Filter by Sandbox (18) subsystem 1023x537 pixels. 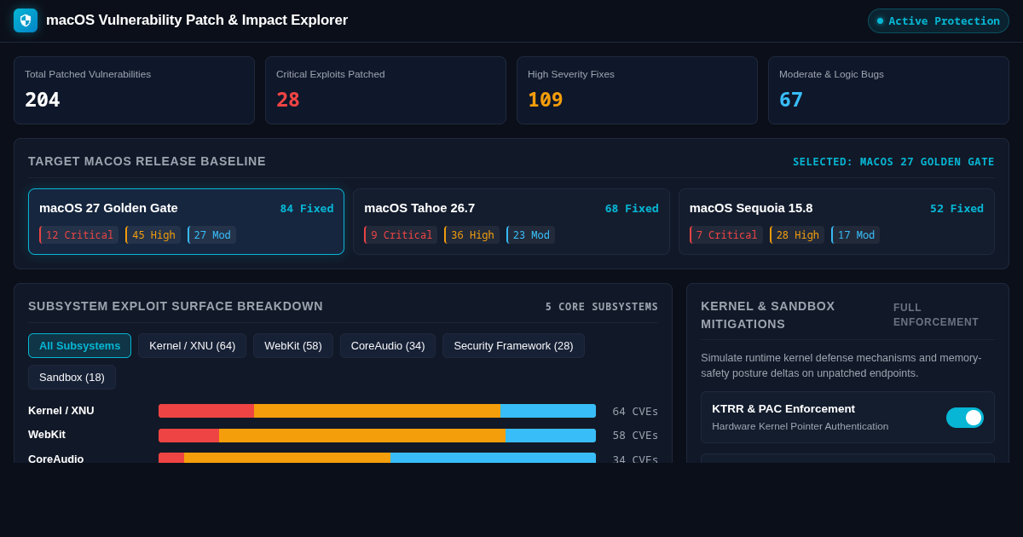coord(72,377)
